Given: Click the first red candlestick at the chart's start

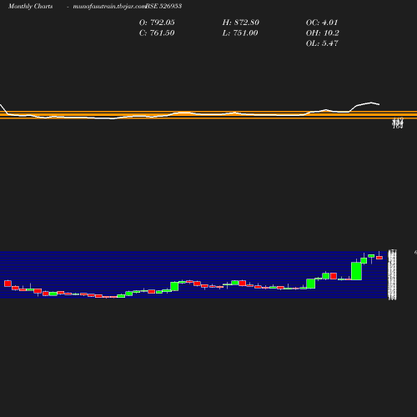Looking at the screenshot, I should 8,284.
